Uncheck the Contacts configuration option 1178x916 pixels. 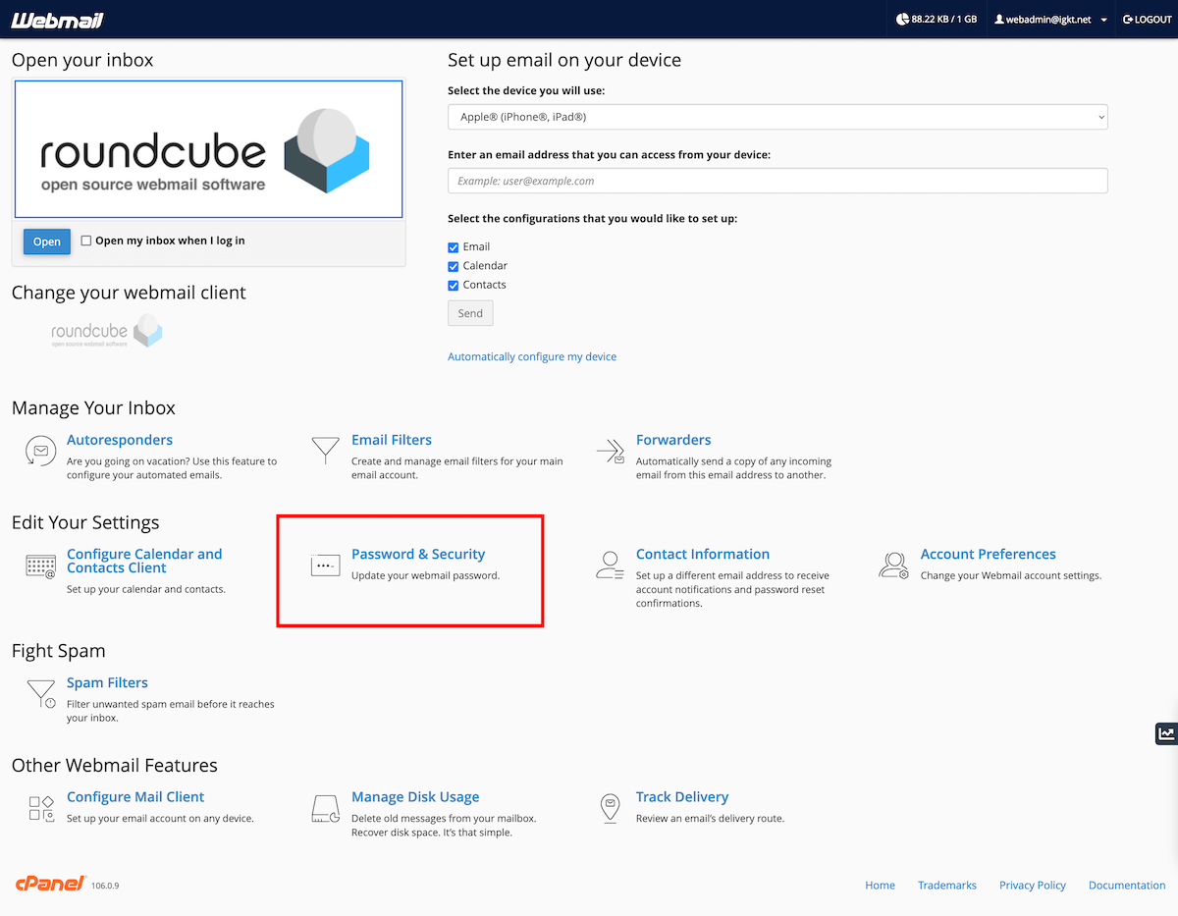453,285
